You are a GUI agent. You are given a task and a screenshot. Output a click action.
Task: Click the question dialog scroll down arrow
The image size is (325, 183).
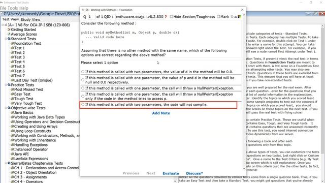click(x=244, y=169)
